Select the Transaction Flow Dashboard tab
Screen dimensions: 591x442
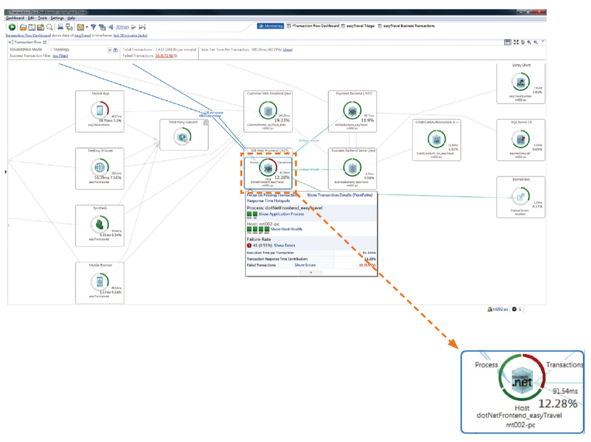pos(313,26)
